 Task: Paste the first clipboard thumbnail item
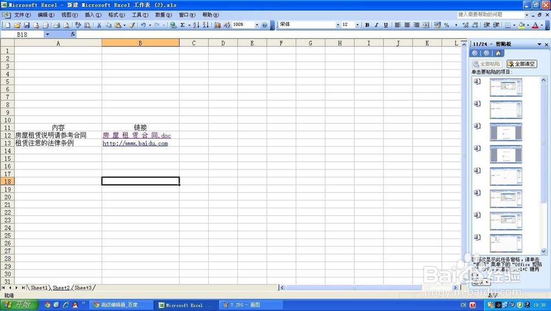[x=506, y=87]
